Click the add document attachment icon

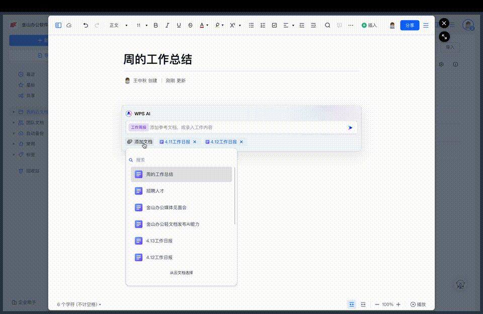pyautogui.click(x=130, y=142)
